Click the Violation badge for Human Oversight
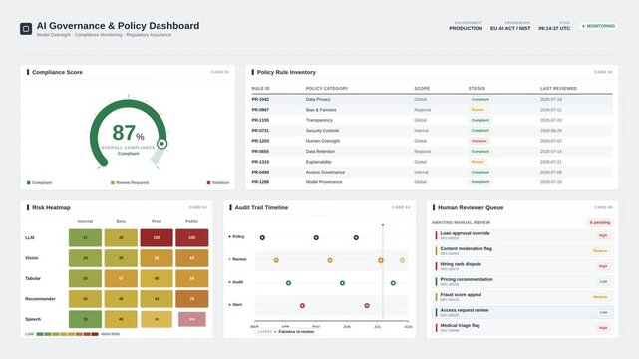 [479, 141]
